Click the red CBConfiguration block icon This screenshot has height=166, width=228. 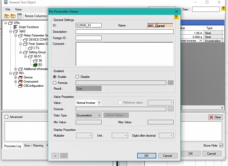(x=20, y=86)
